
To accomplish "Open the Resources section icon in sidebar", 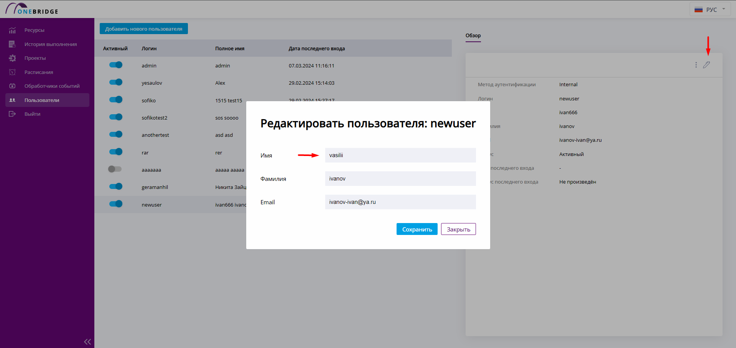I will [12, 30].
